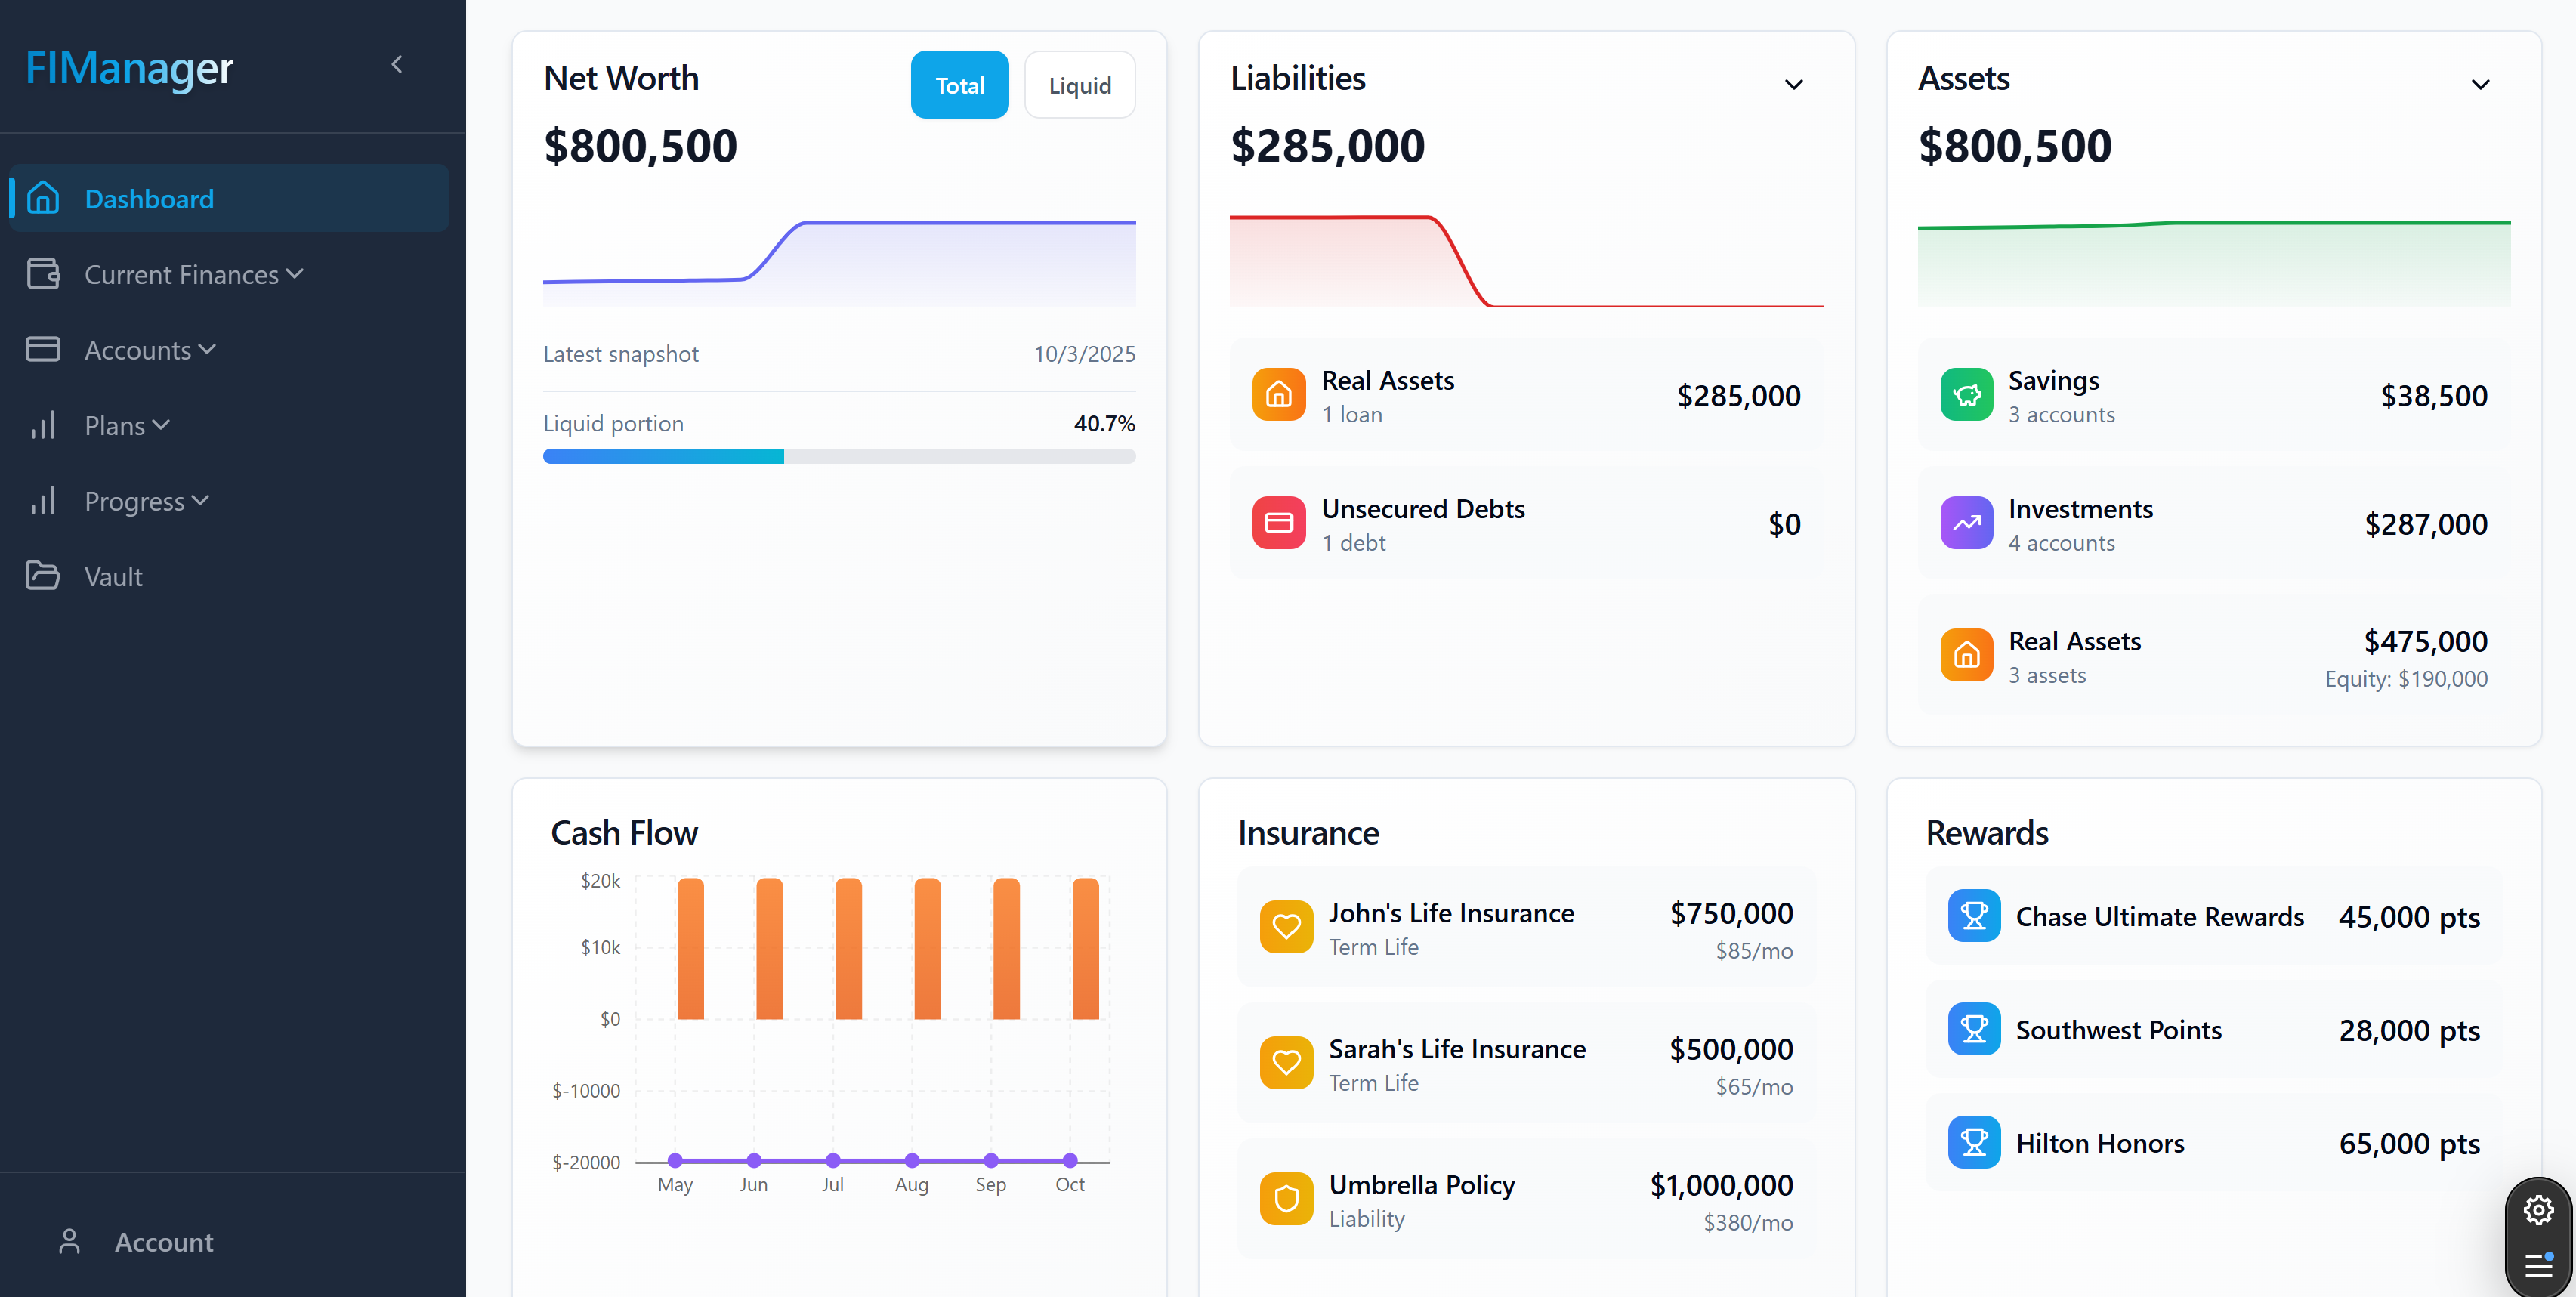
Task: Click the $800,500 Net Worth value
Action: point(640,146)
